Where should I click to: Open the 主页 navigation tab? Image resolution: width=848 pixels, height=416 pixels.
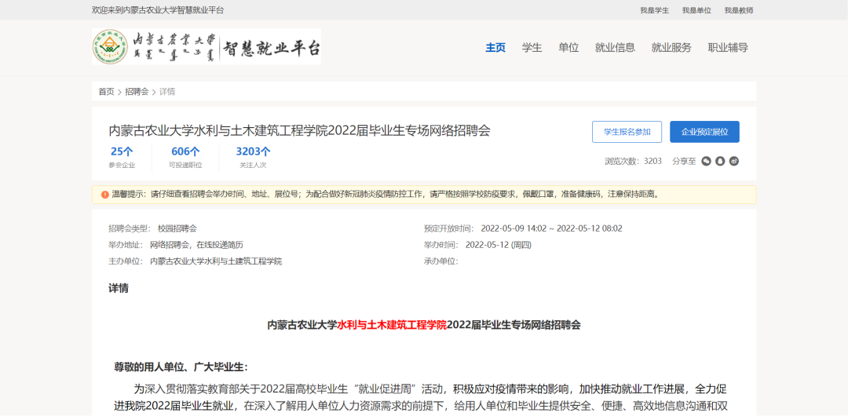click(x=495, y=47)
